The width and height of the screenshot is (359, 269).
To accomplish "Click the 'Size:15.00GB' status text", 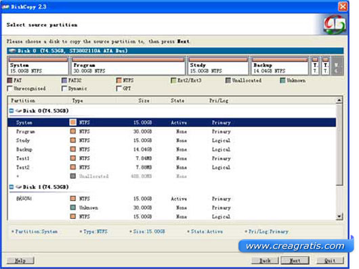I will tap(149, 232).
